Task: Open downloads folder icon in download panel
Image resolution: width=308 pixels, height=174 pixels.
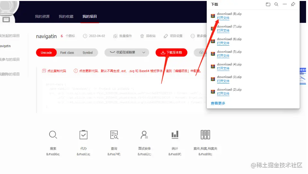Action: [x=268, y=4]
